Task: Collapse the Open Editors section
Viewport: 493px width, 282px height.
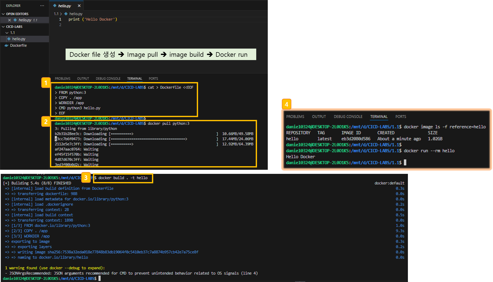Action: [x=3, y=14]
